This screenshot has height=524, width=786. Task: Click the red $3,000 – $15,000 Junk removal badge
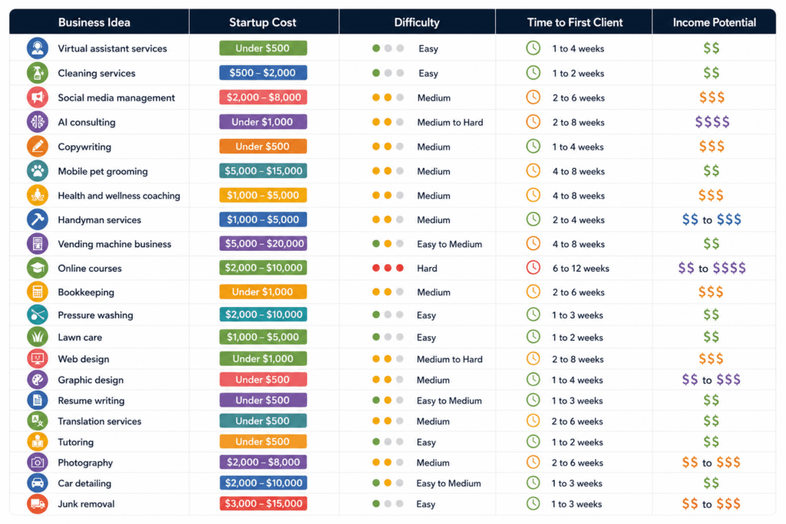click(263, 503)
